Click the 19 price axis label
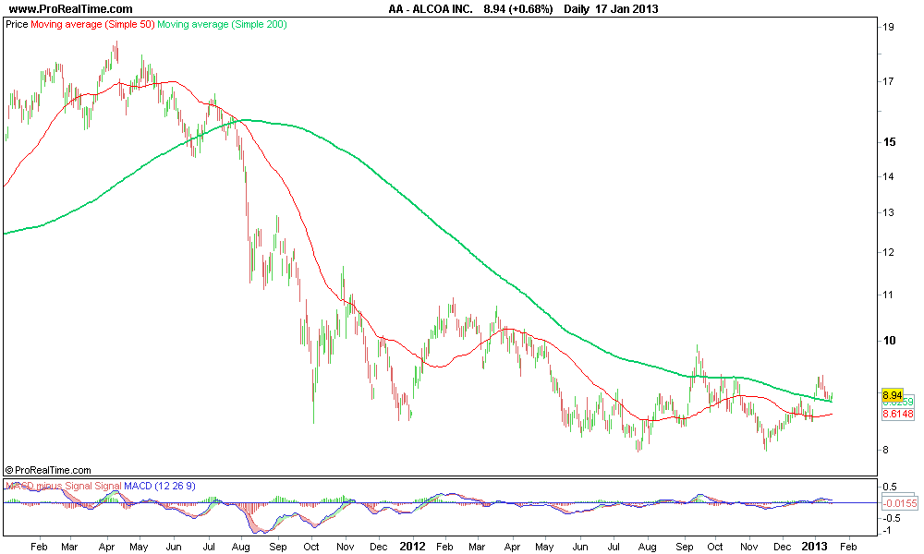The height and width of the screenshot is (554, 924). 889,27
